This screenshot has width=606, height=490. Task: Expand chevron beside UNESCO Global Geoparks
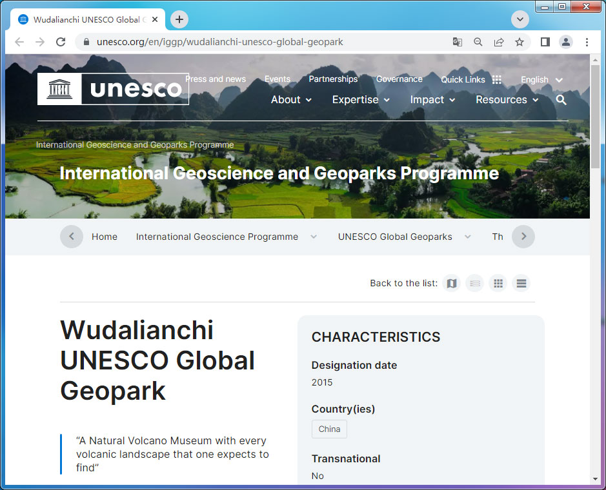(468, 237)
